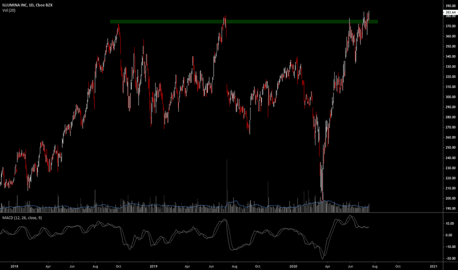Click the 190.00 price axis label

point(451,209)
